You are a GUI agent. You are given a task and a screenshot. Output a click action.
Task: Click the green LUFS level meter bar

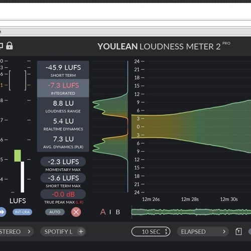coord(18,156)
